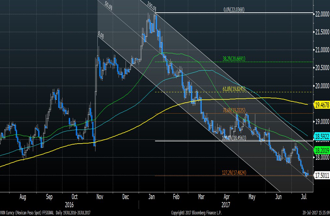
Task: Click the 78.6%(19.2225) retracement label
Action: point(234,110)
